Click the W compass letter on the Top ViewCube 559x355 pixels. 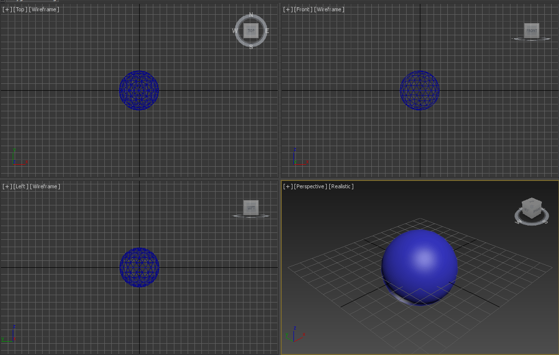click(x=235, y=31)
